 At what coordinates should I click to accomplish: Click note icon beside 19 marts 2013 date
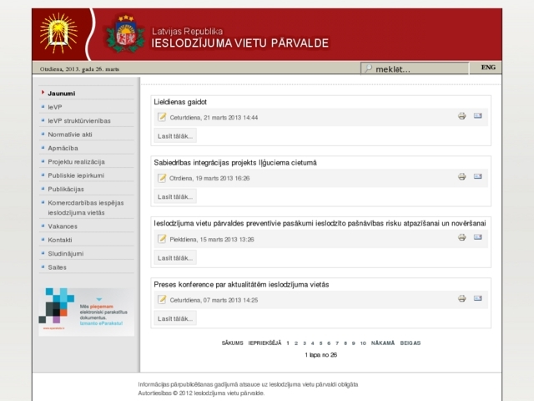point(162,178)
